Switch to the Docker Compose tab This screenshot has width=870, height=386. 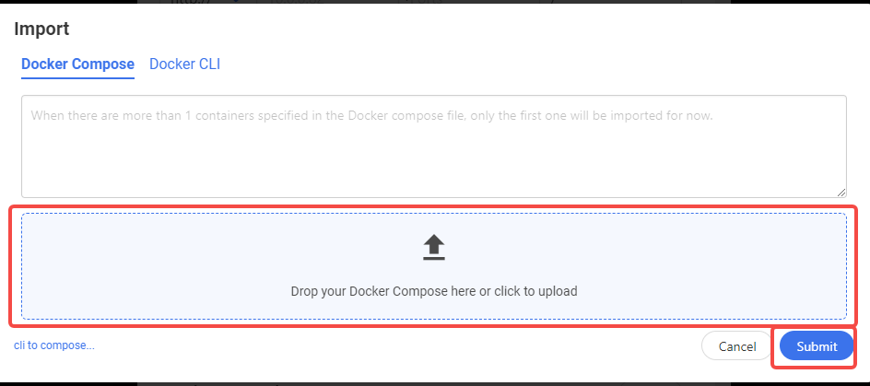pos(77,64)
